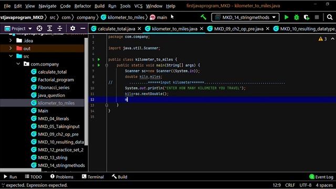
Task: Click the Build project hammer icon
Action: (203, 17)
